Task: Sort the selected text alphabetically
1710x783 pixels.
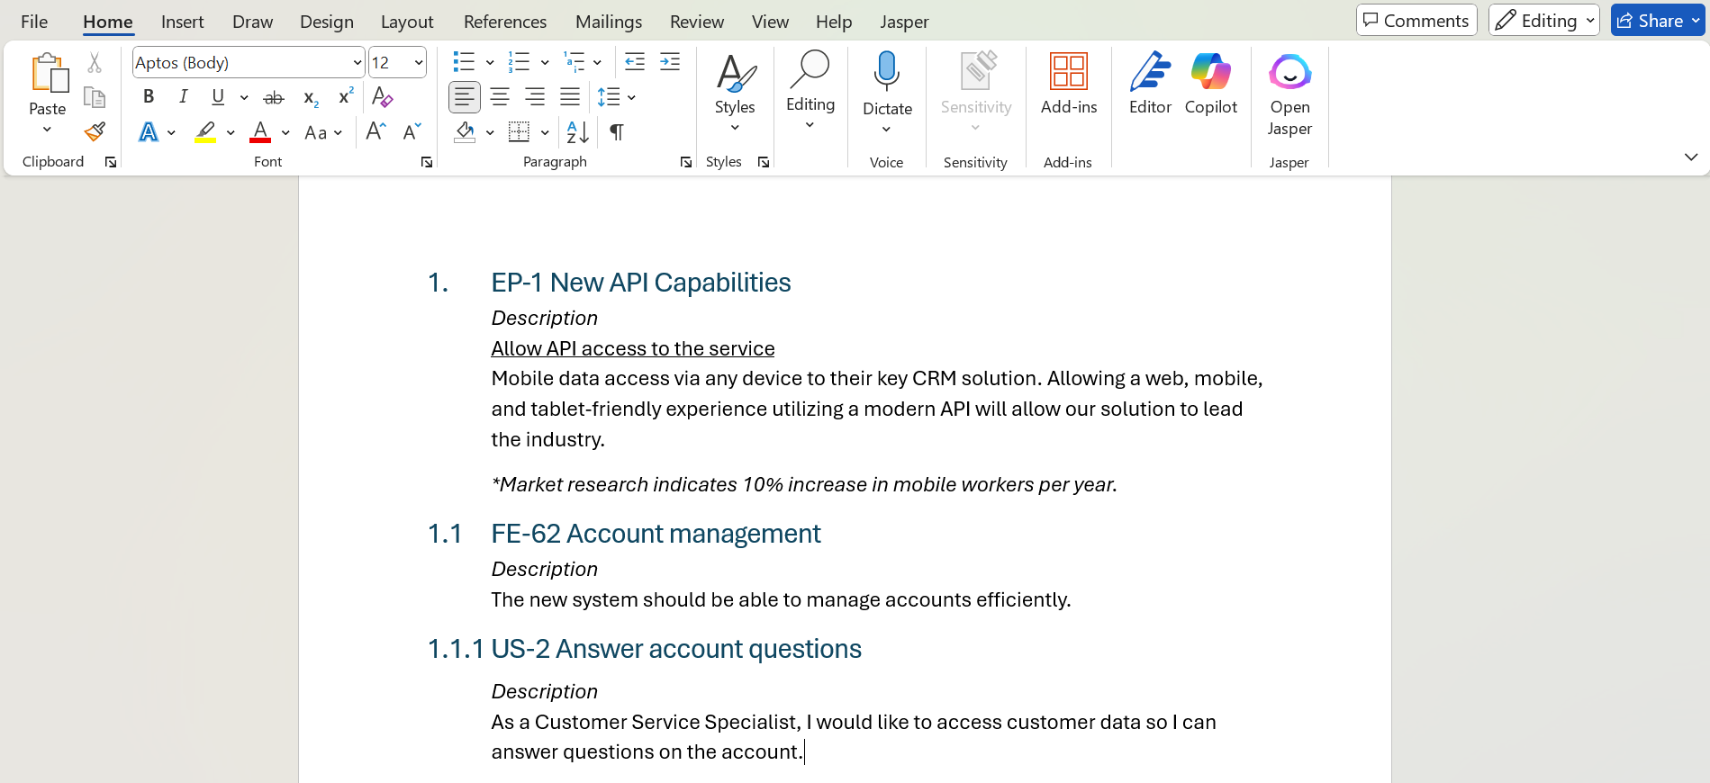Action: [577, 132]
